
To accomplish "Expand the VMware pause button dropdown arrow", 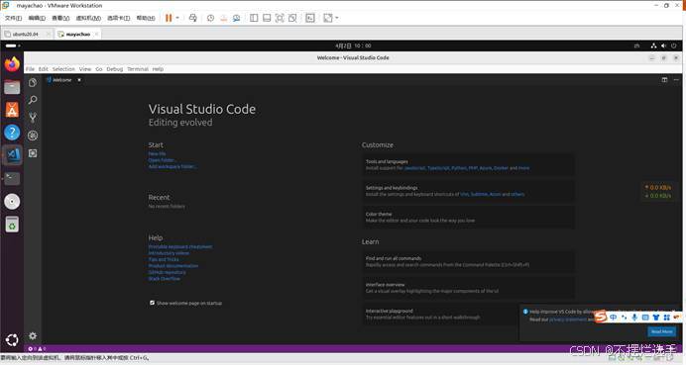I will [177, 18].
